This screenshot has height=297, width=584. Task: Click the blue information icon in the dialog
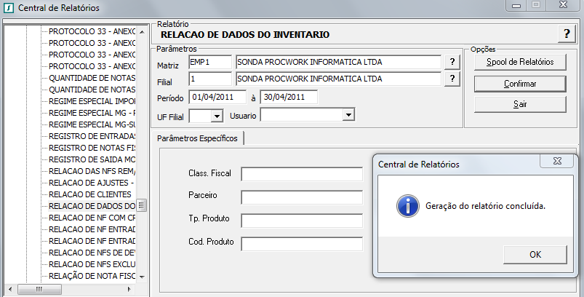pos(407,206)
